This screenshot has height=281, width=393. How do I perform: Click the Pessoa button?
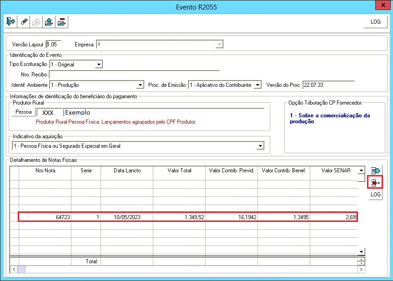pyautogui.click(x=24, y=112)
